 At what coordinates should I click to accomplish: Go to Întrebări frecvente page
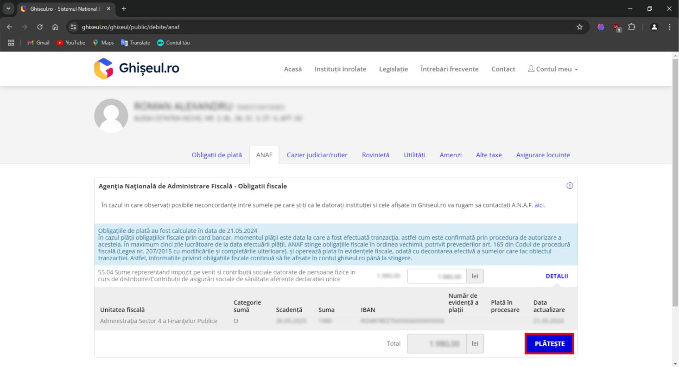point(449,69)
